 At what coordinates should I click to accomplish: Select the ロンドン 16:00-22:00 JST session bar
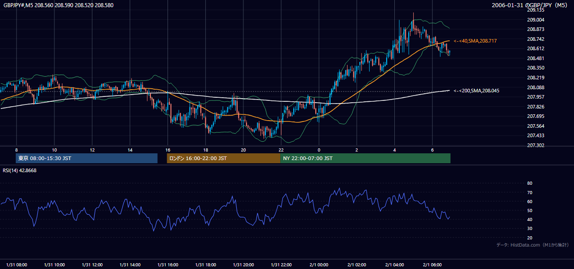223,158
